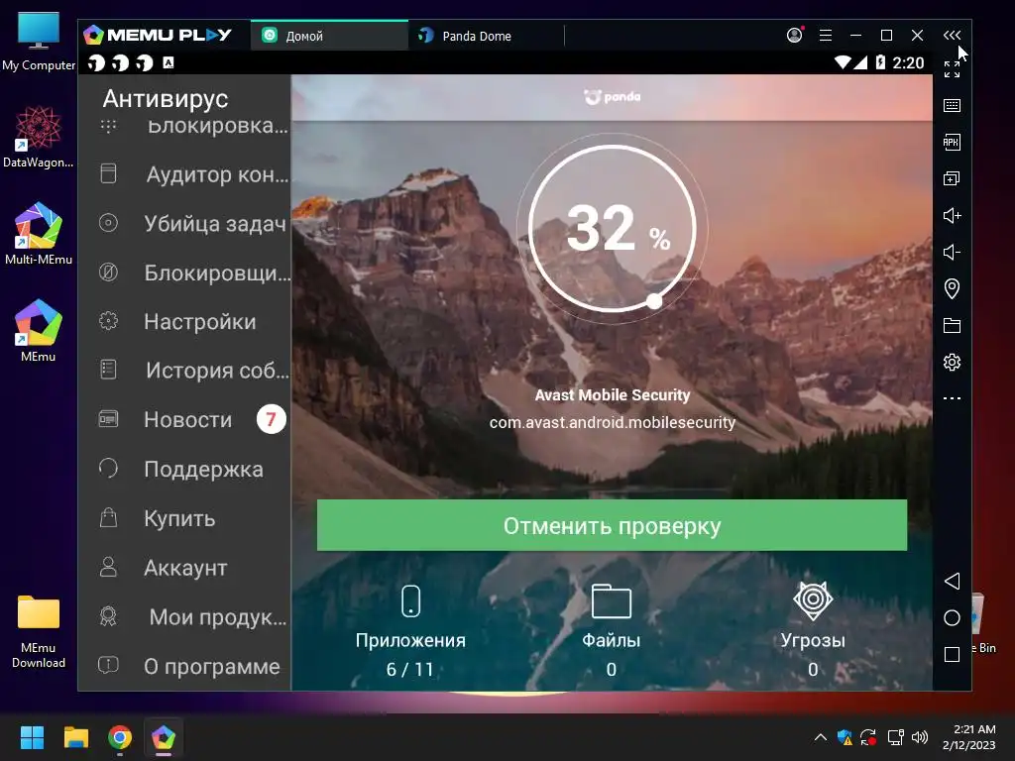This screenshot has width=1015, height=761.
Task: Click the Мои продук... award icon
Action: click(108, 615)
